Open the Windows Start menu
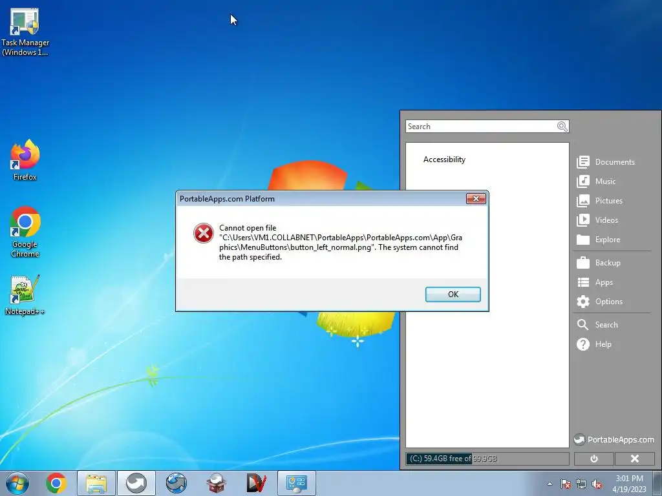Screen dimensions: 662x496 (17, 483)
